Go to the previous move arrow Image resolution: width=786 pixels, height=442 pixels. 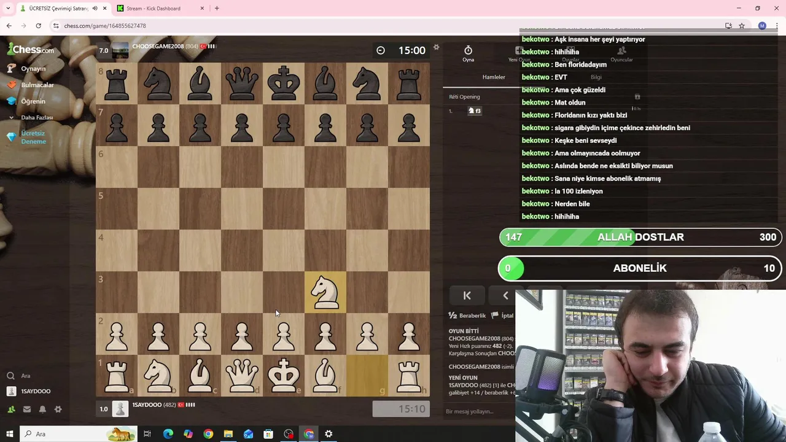coord(505,295)
